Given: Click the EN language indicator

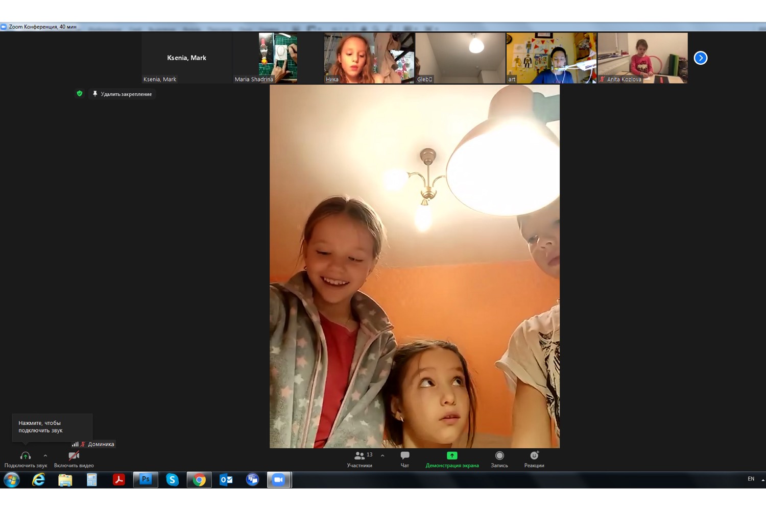Looking at the screenshot, I should pos(751,479).
